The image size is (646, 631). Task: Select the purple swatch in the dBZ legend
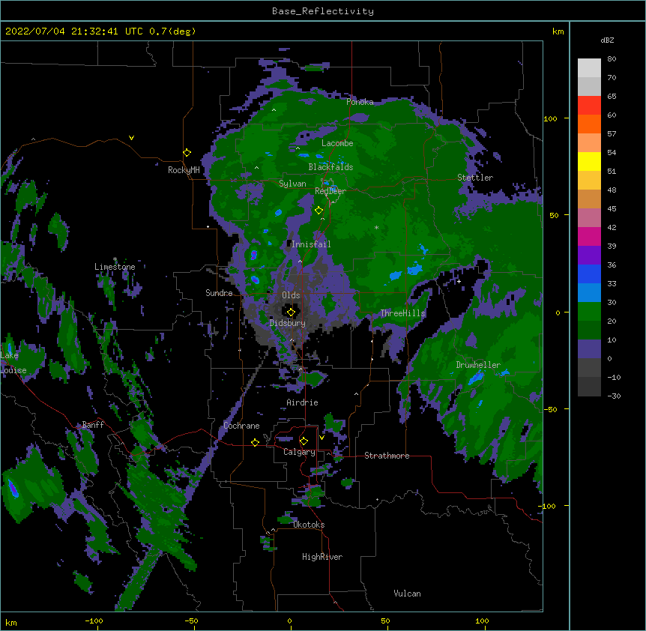(x=589, y=255)
